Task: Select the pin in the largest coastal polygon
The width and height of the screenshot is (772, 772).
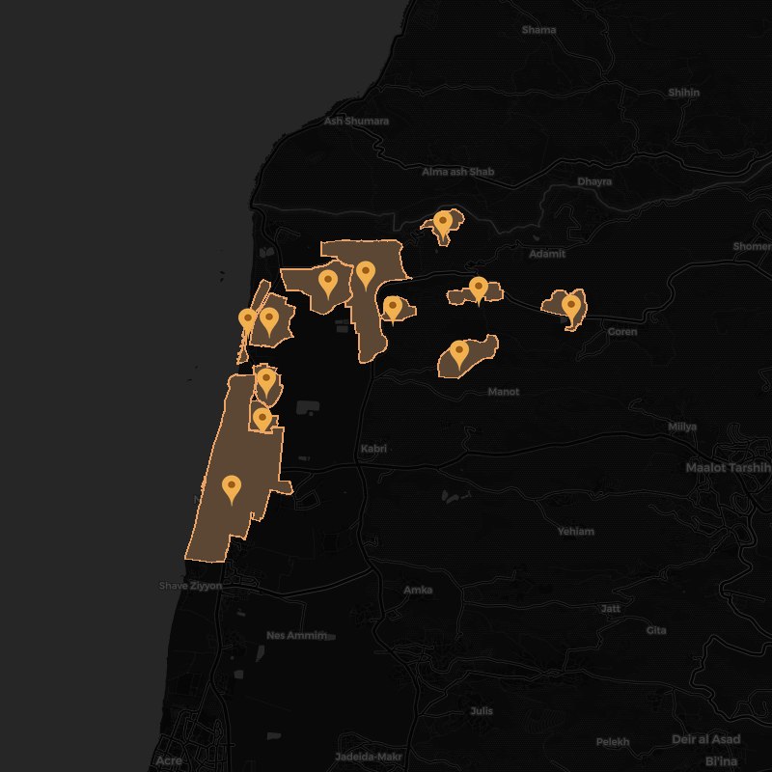Action: pyautogui.click(x=231, y=489)
